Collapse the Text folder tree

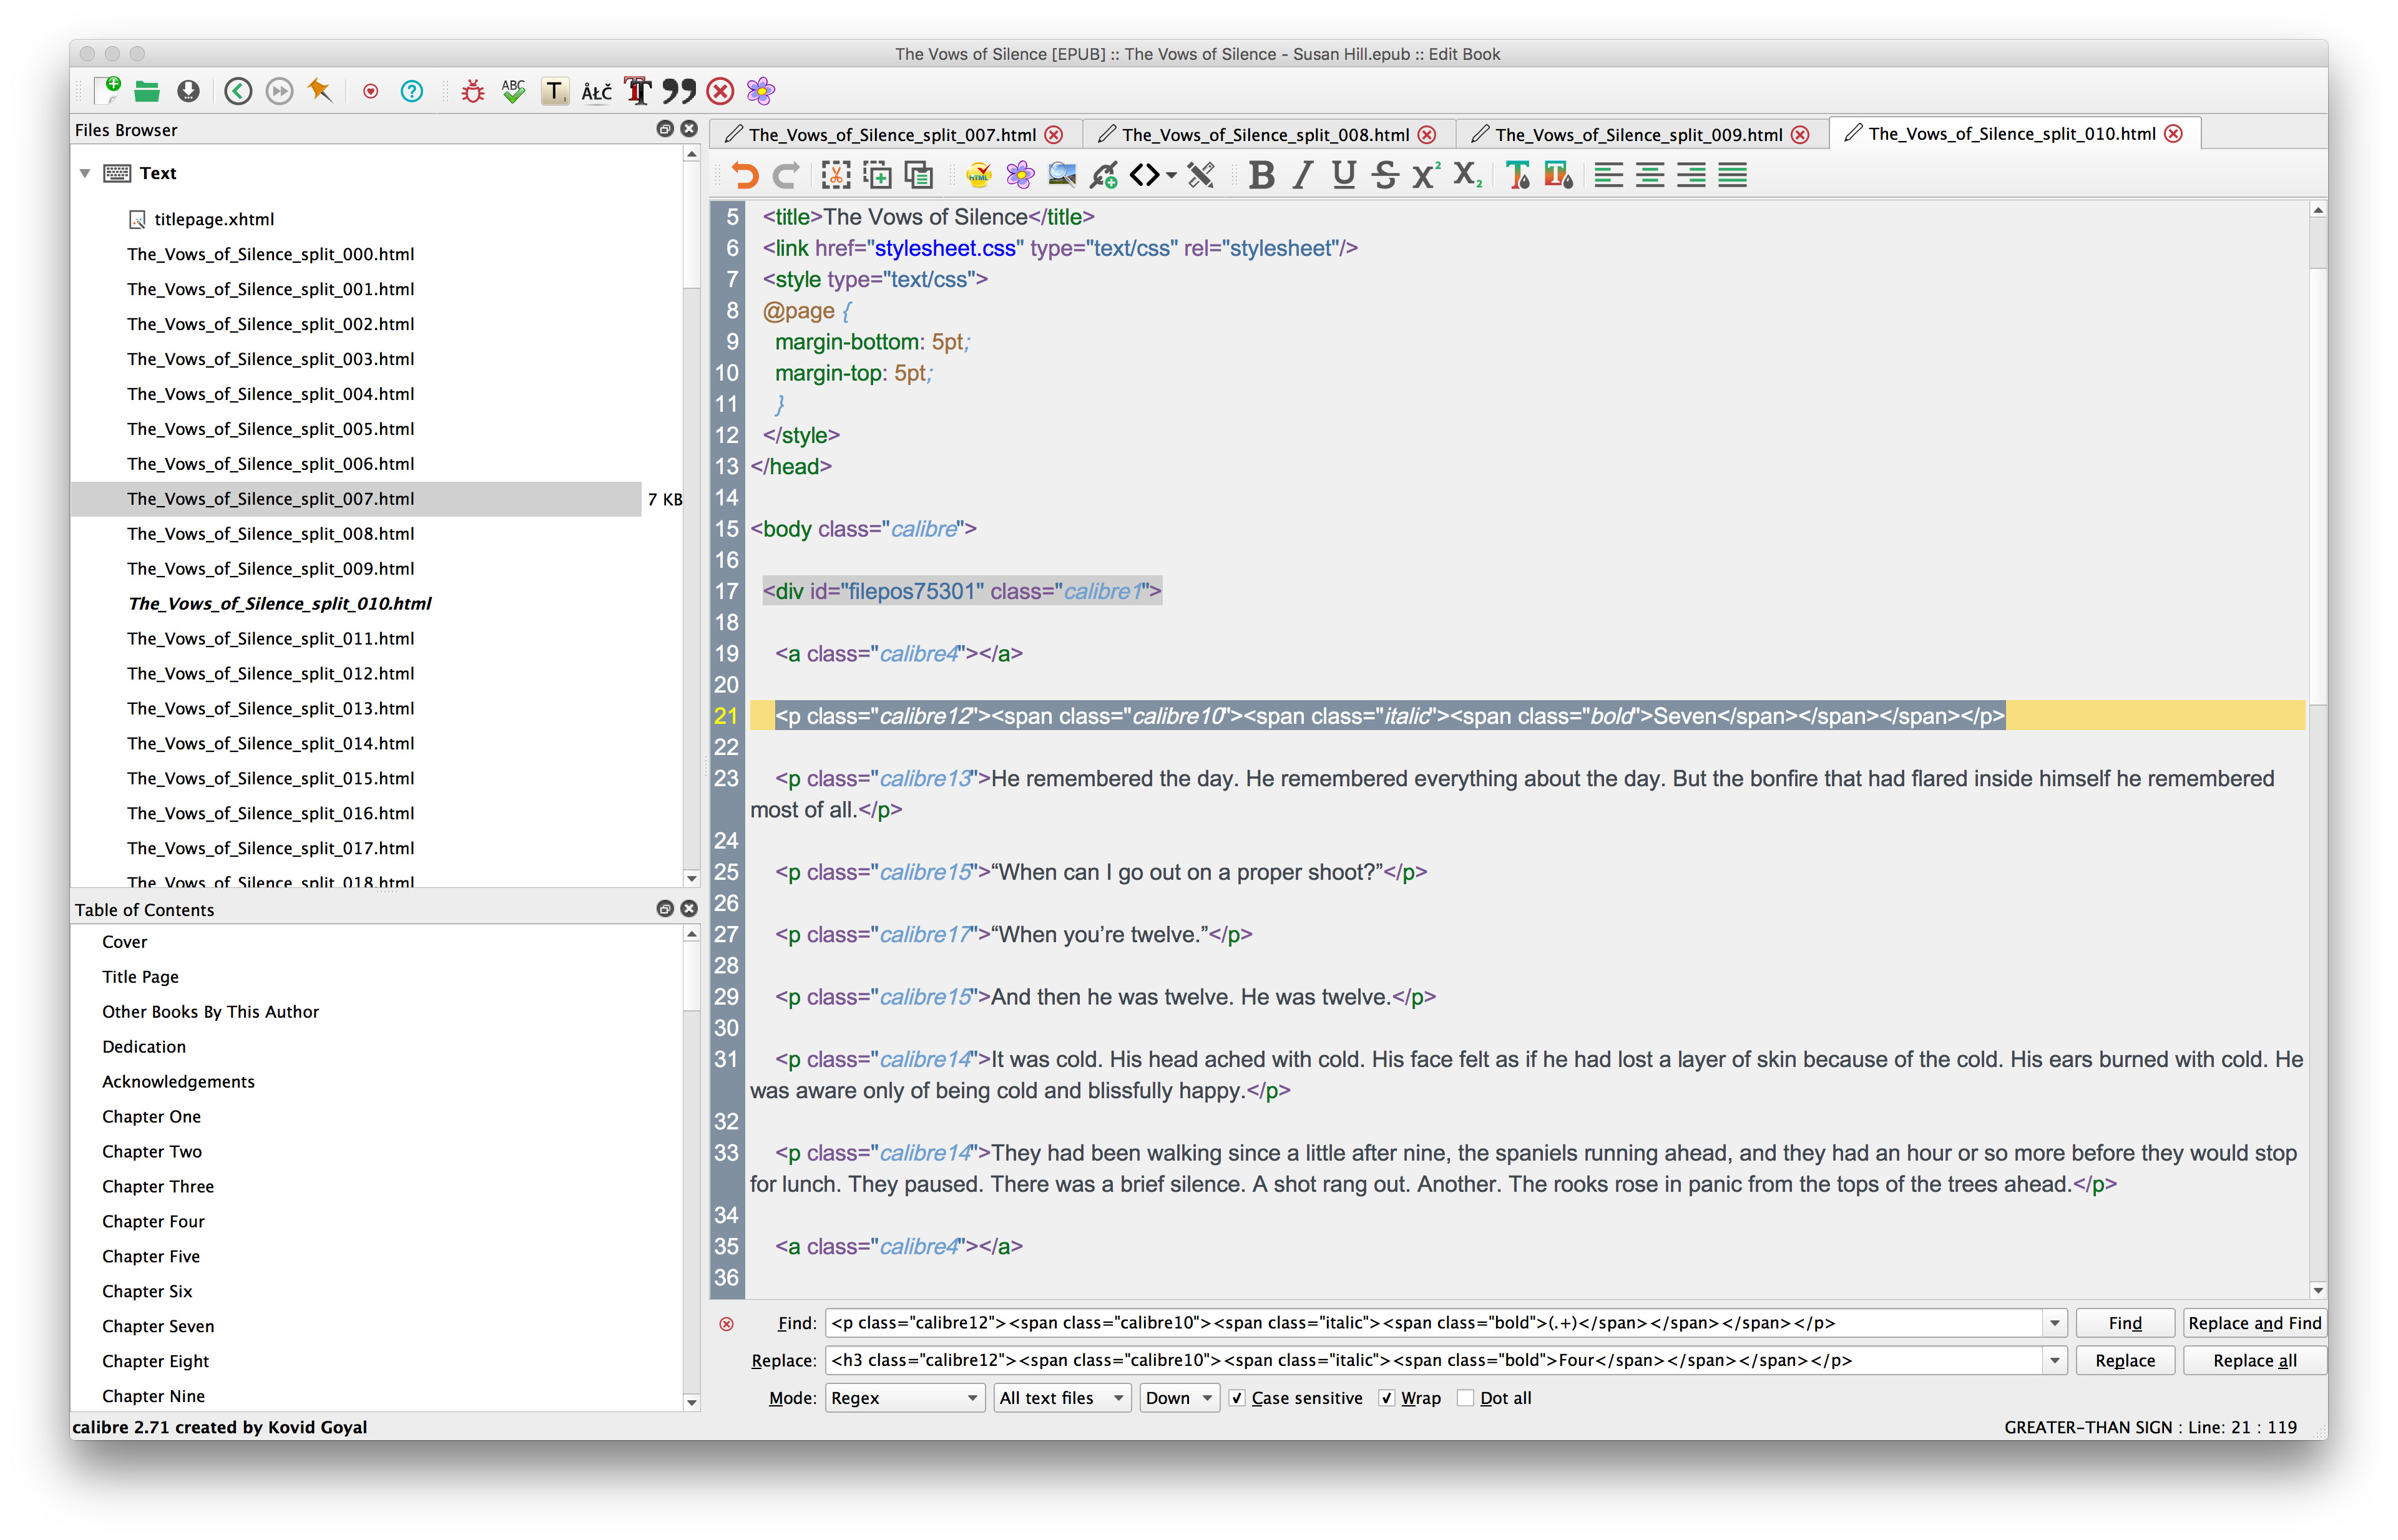click(x=85, y=173)
